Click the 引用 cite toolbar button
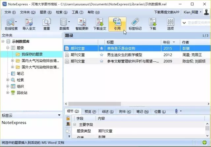 (x=117, y=24)
